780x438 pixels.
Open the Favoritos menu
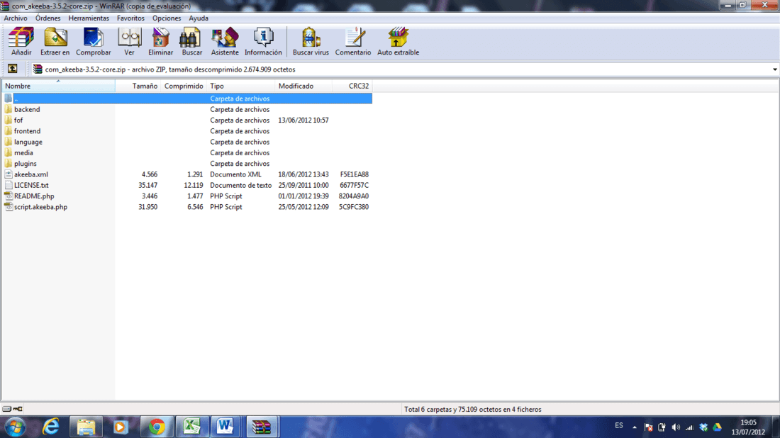tap(130, 18)
